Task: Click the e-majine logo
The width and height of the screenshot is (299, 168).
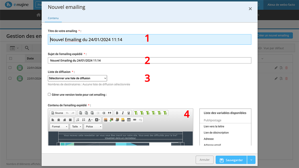Action: click(x=17, y=4)
